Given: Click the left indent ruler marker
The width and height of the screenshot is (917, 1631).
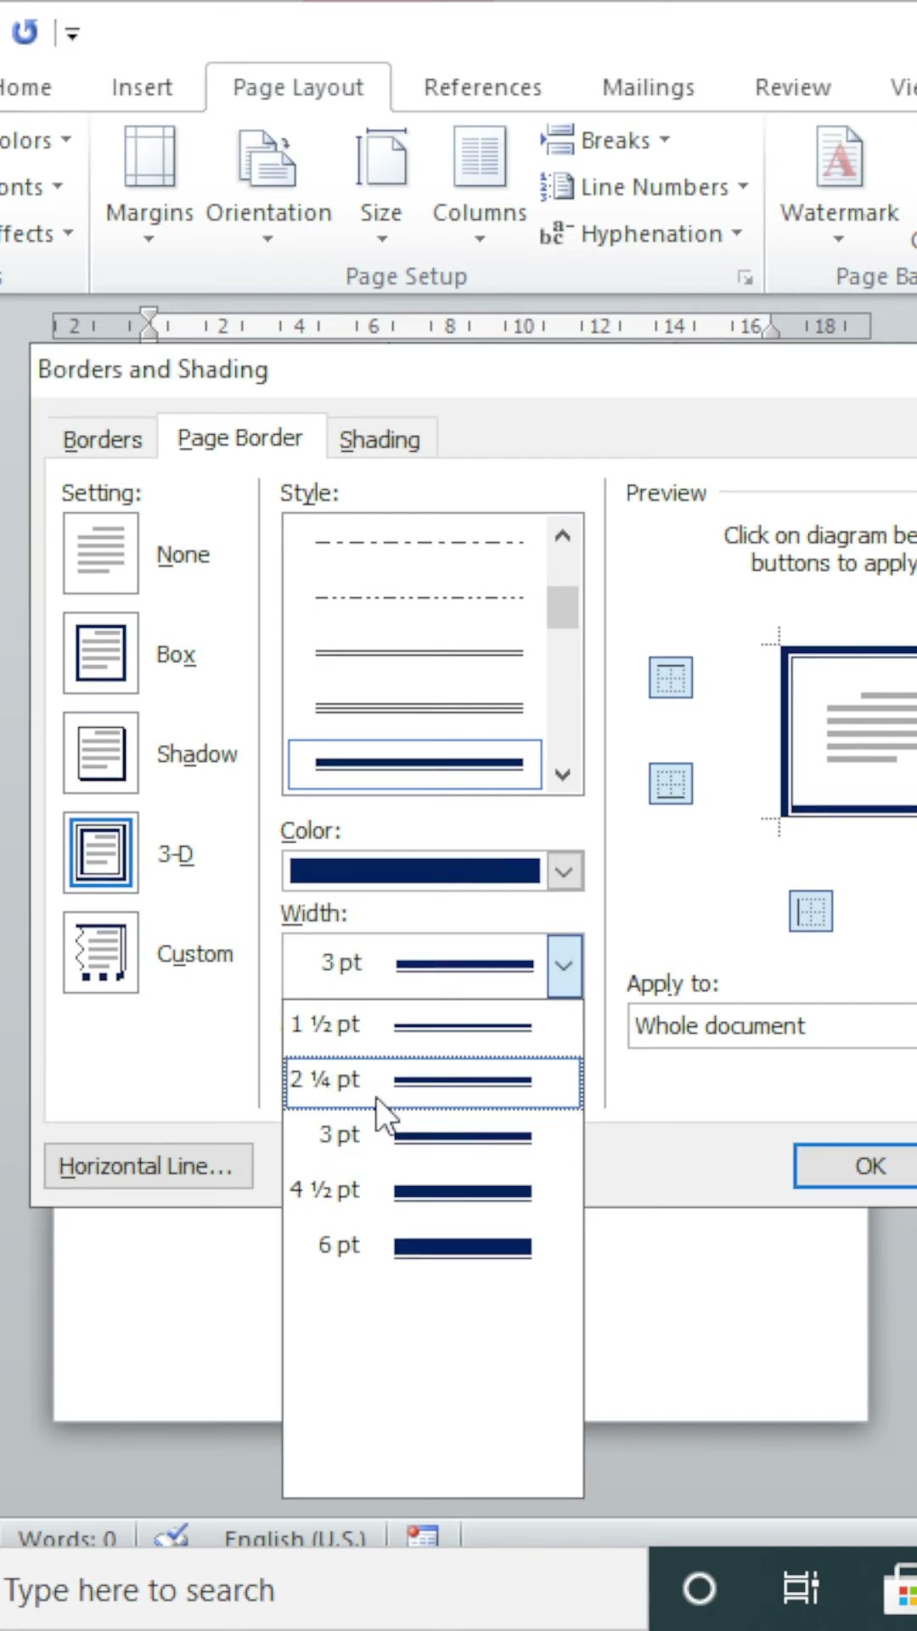Looking at the screenshot, I should tap(149, 324).
